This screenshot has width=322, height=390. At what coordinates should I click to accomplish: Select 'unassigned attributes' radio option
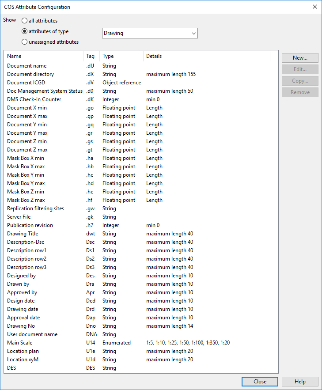tap(25, 42)
